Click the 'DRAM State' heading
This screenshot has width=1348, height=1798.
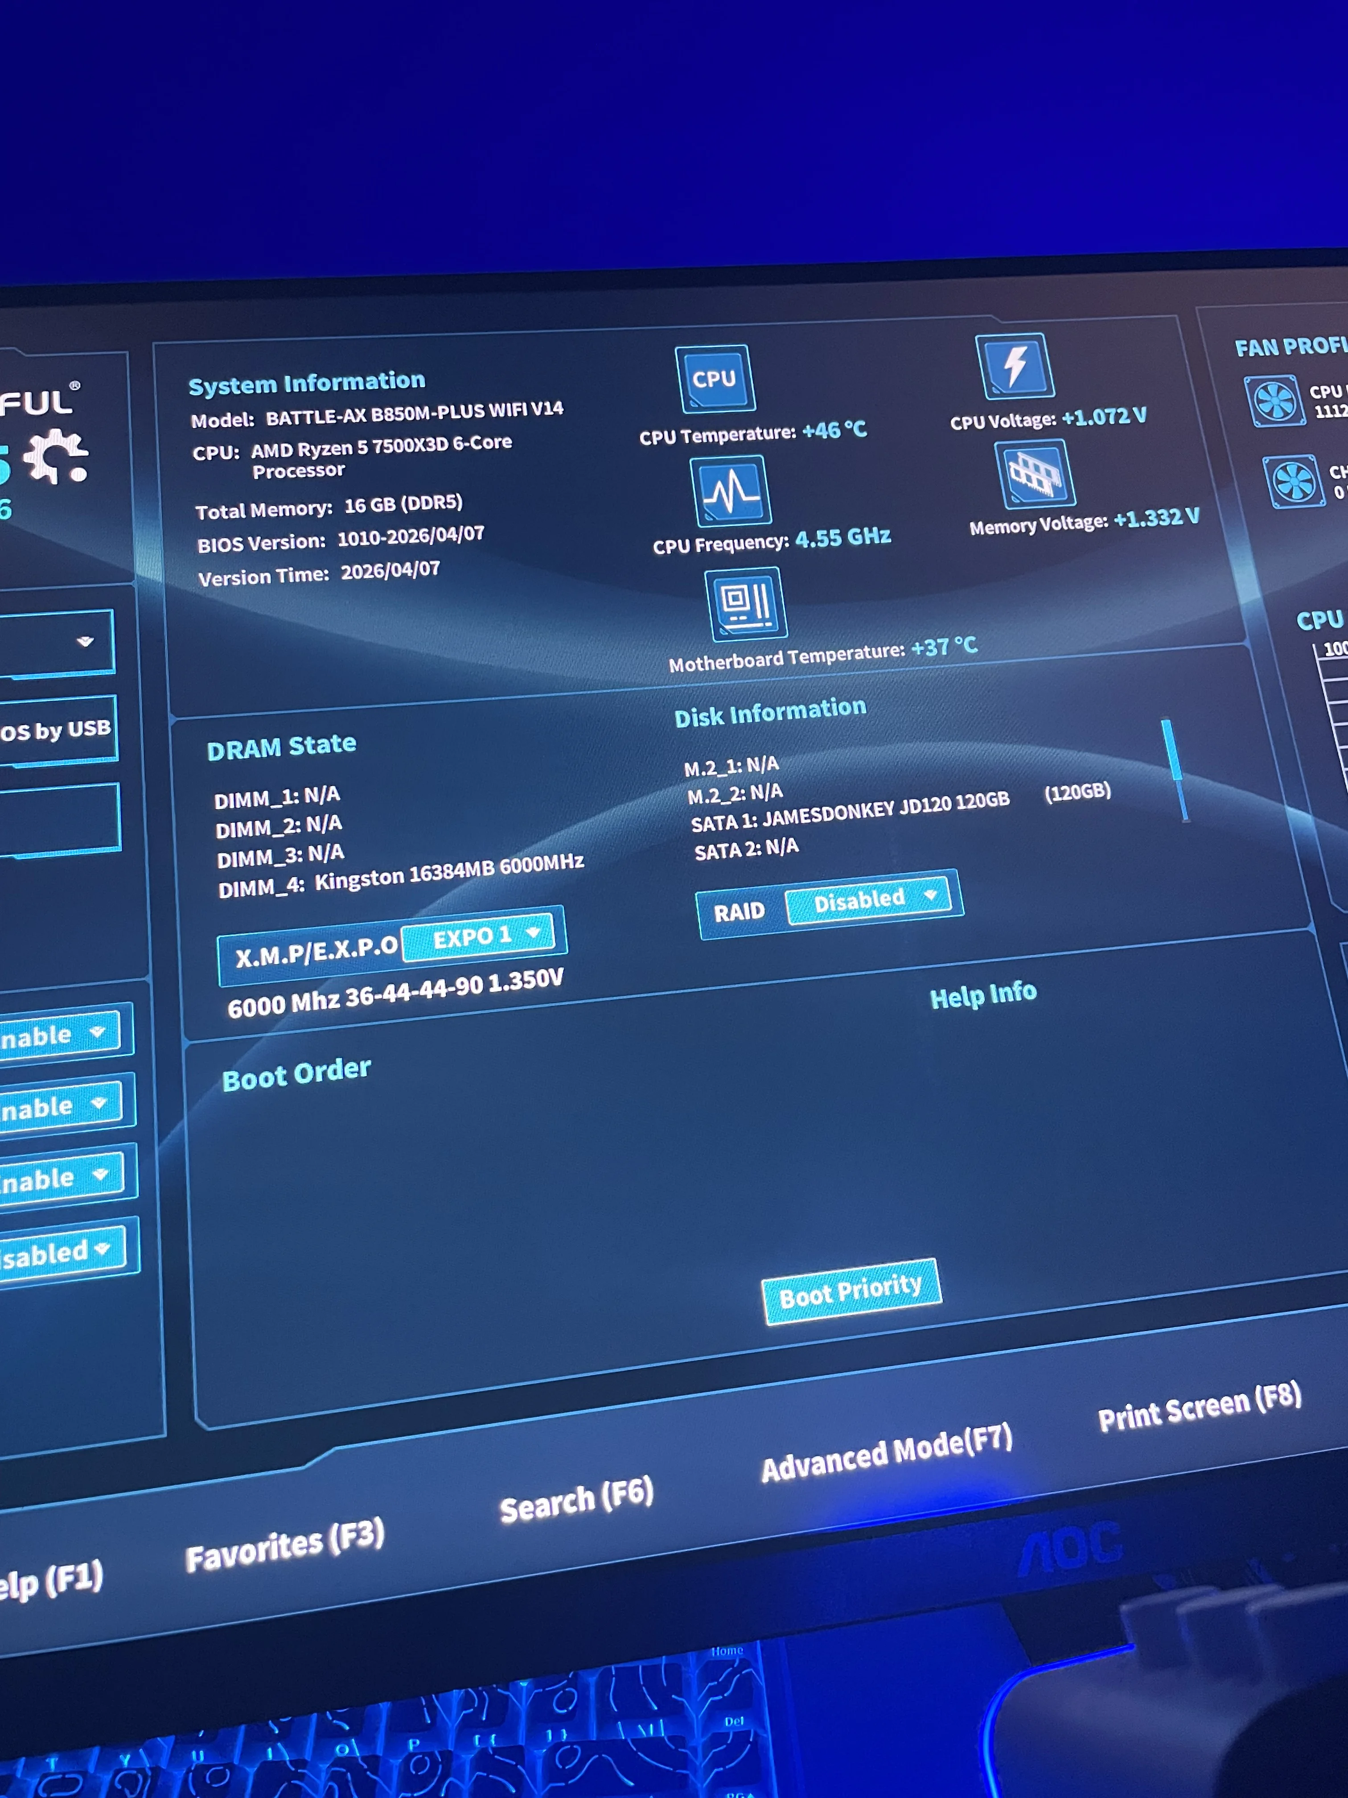tap(281, 746)
